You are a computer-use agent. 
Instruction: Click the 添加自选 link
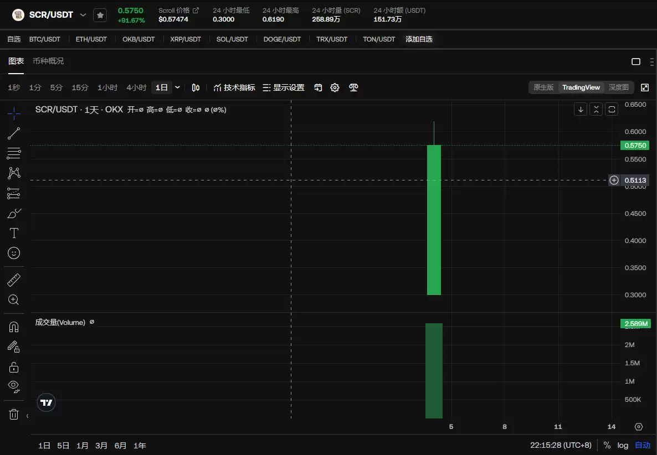pyautogui.click(x=419, y=39)
